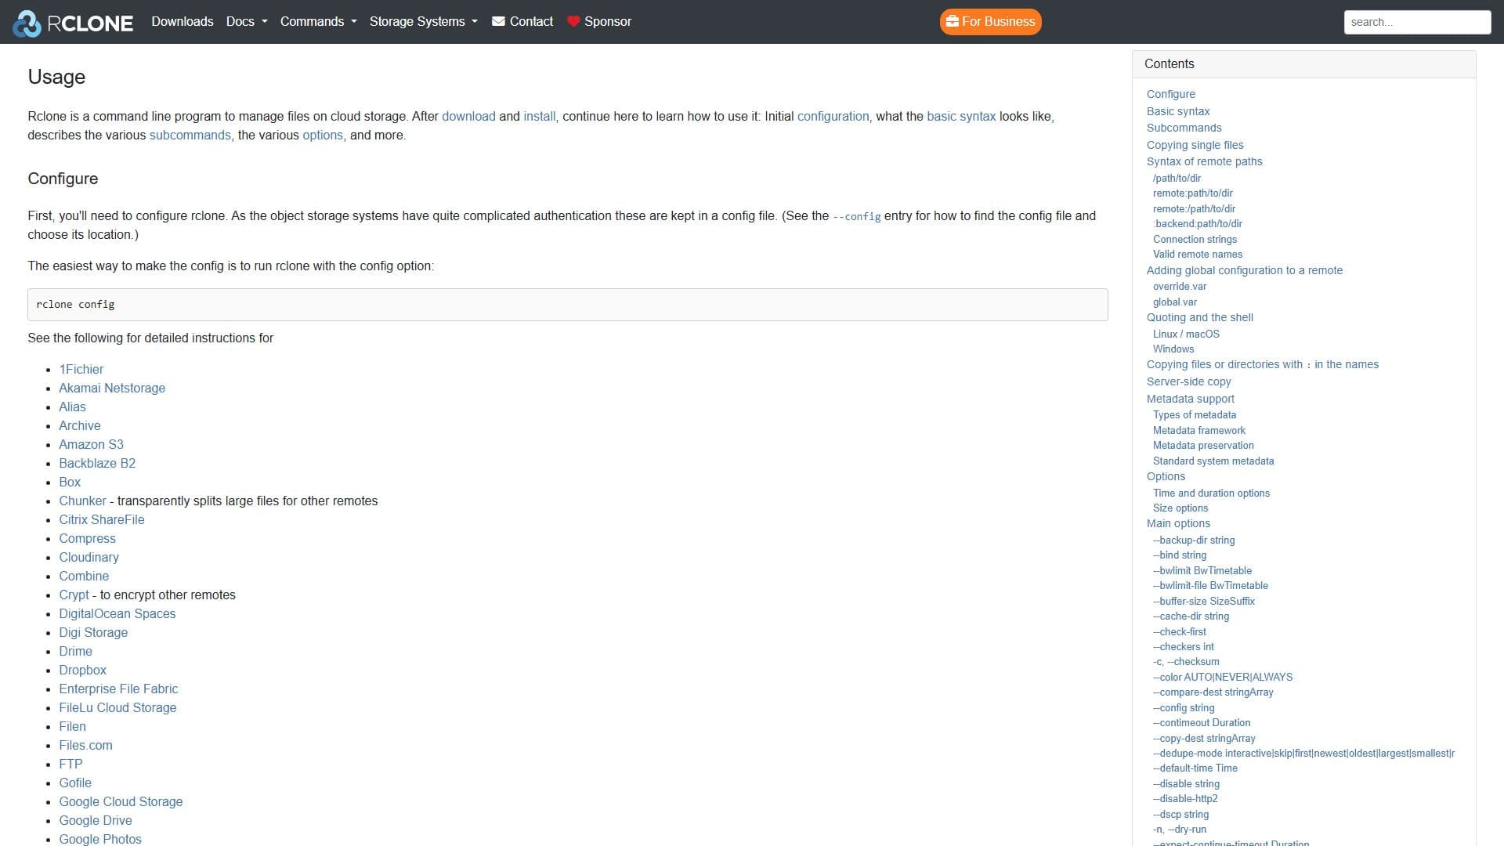
Task: Follow the install link in intro
Action: pos(540,116)
